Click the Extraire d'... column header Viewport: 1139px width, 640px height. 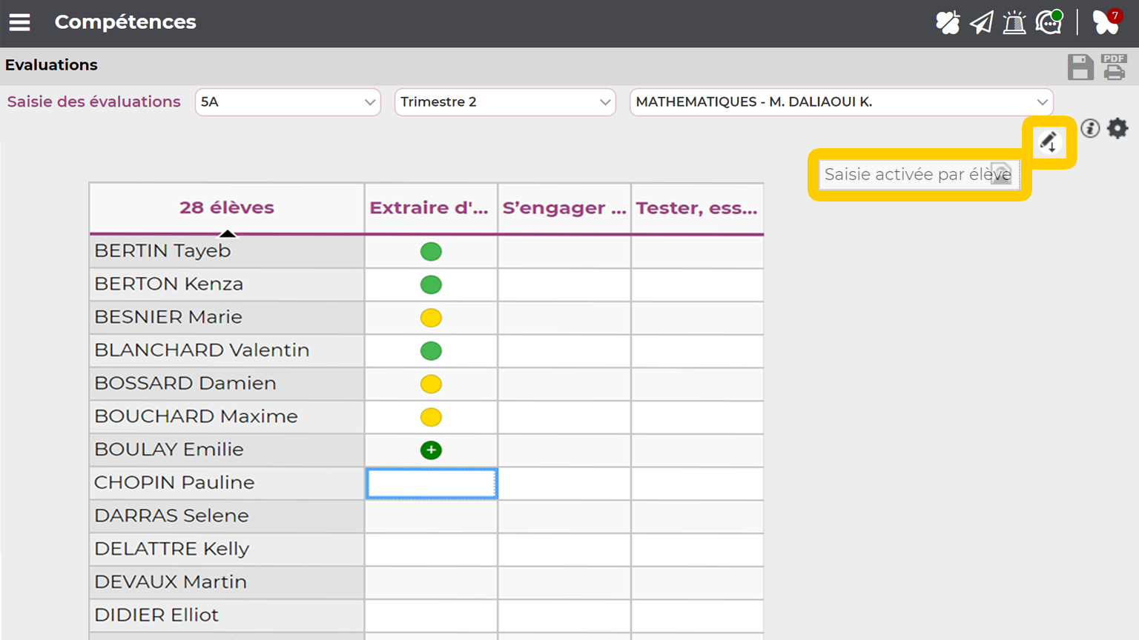coord(431,208)
